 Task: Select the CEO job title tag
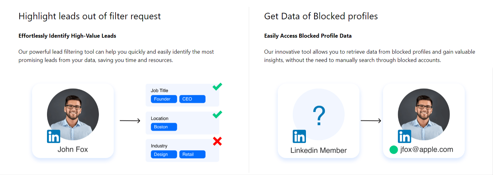coord(192,99)
